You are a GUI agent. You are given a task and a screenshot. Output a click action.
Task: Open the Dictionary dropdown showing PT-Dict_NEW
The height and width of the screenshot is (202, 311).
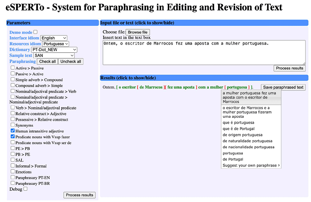(54, 49)
